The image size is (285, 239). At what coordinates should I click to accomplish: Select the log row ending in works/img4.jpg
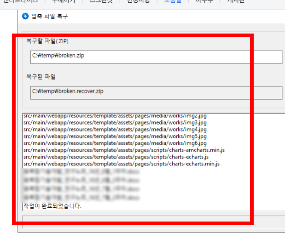click(x=115, y=130)
